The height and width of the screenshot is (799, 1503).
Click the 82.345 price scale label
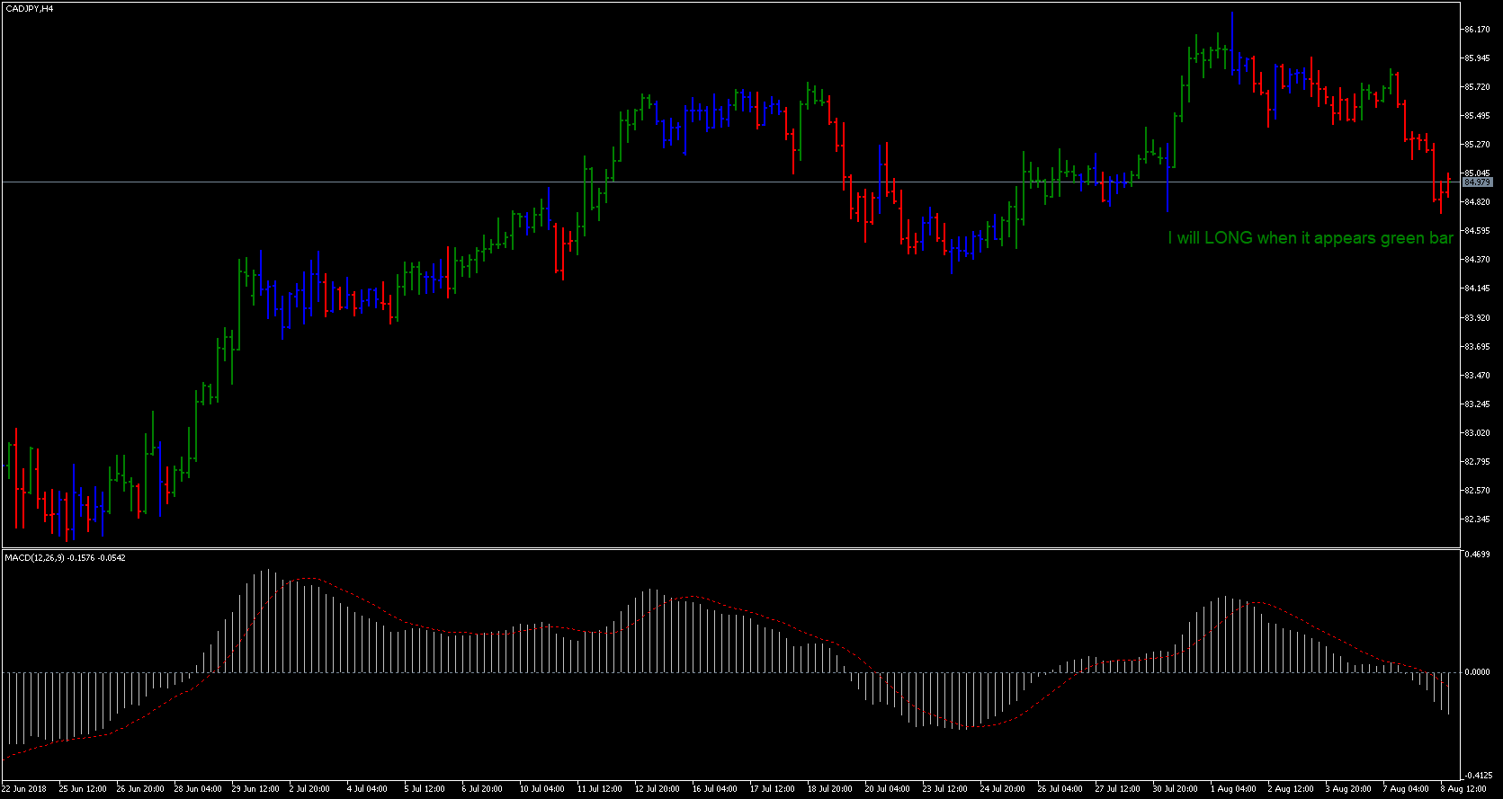[1476, 519]
